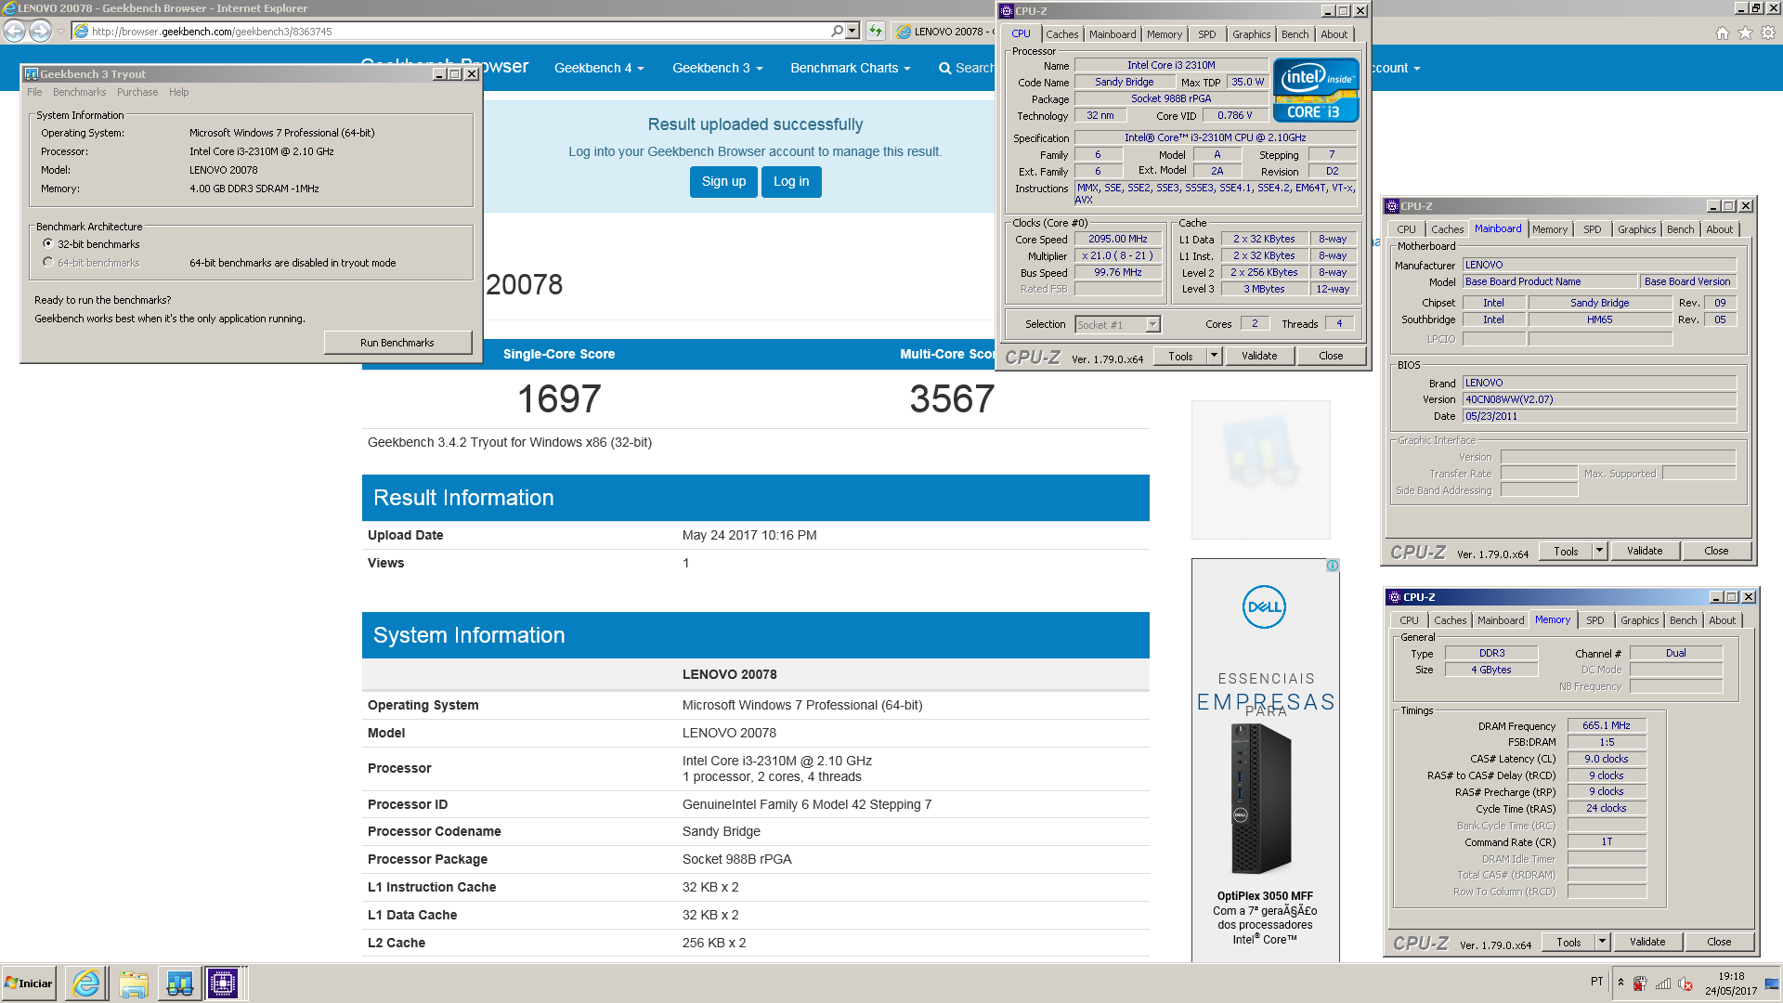Select the LENOVO 20078 browser tab
The width and height of the screenshot is (1783, 1003).
coord(945,31)
